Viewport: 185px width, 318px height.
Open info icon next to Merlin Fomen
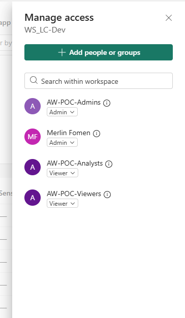(x=97, y=134)
